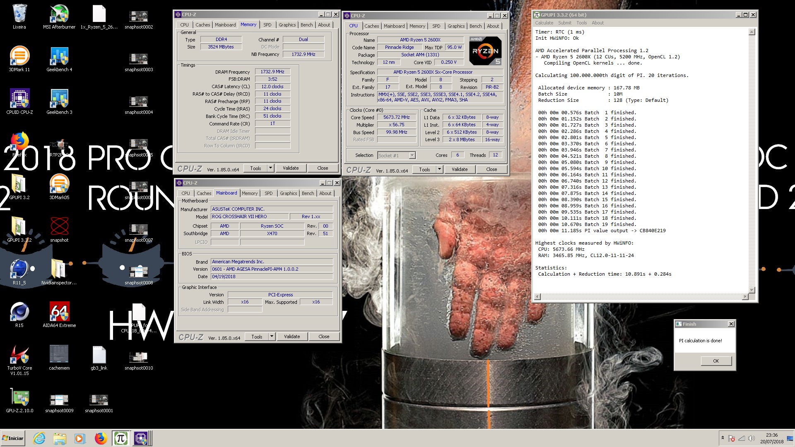Viewport: 795px width, 447px height.
Task: Click show desktop button at taskbar end
Action: (790, 438)
